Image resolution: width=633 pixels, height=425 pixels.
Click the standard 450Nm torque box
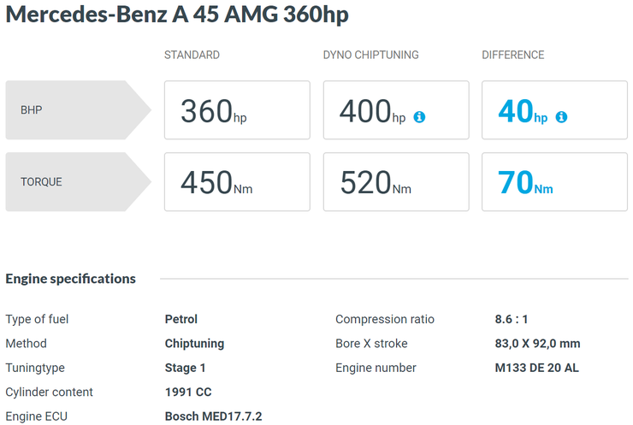(237, 181)
